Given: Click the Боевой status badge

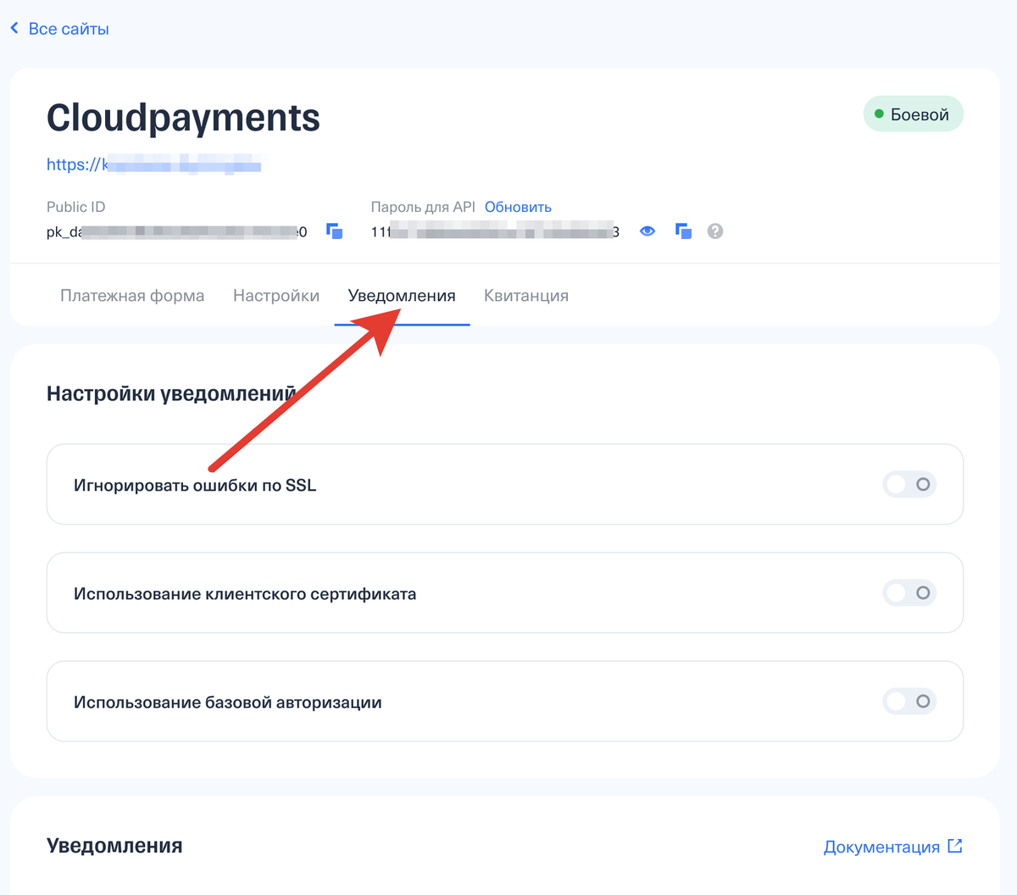Looking at the screenshot, I should (914, 114).
